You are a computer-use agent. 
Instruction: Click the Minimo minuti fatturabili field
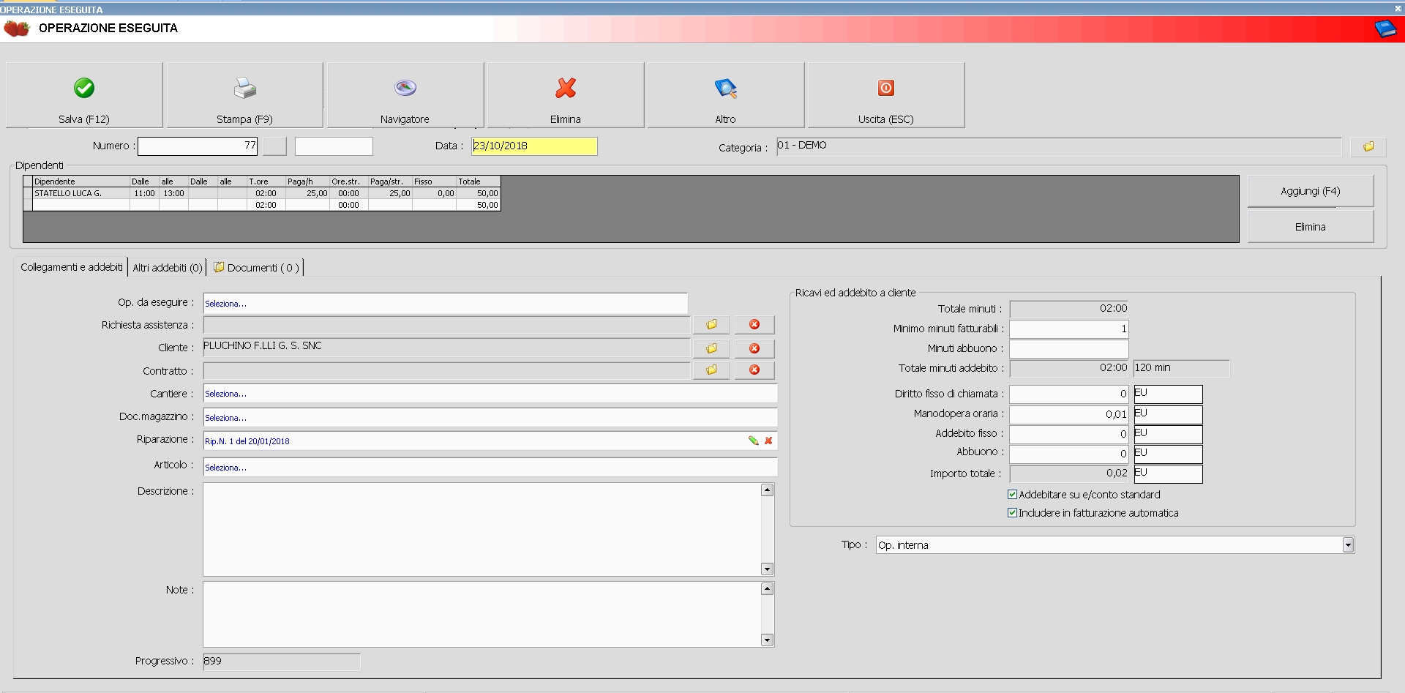click(1069, 329)
